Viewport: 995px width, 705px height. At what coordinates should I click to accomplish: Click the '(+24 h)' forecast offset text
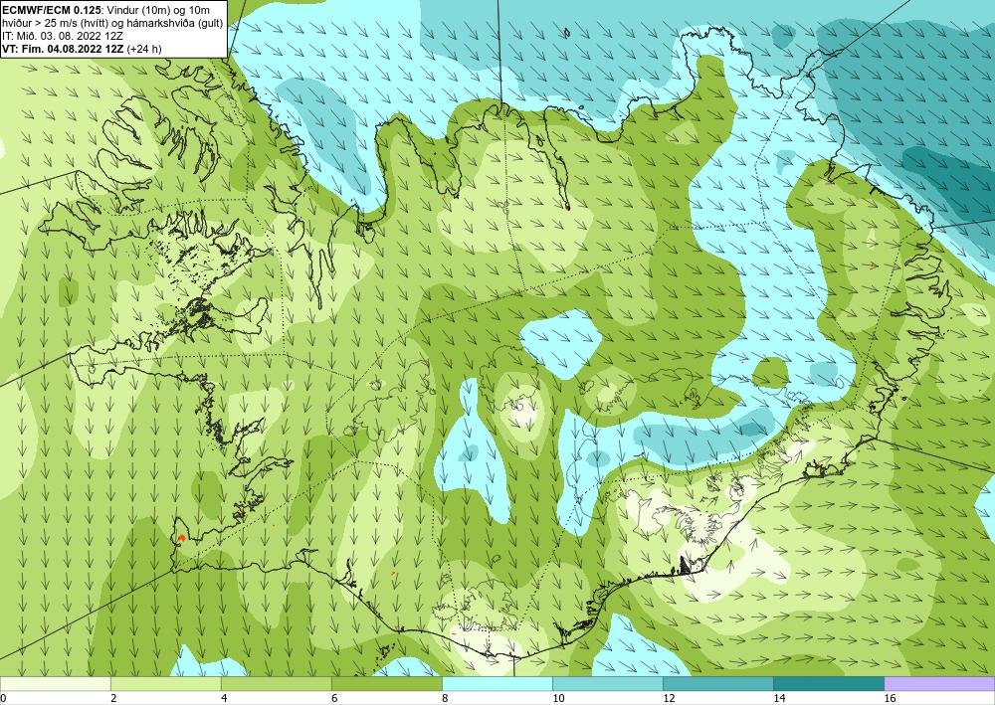pos(144,49)
